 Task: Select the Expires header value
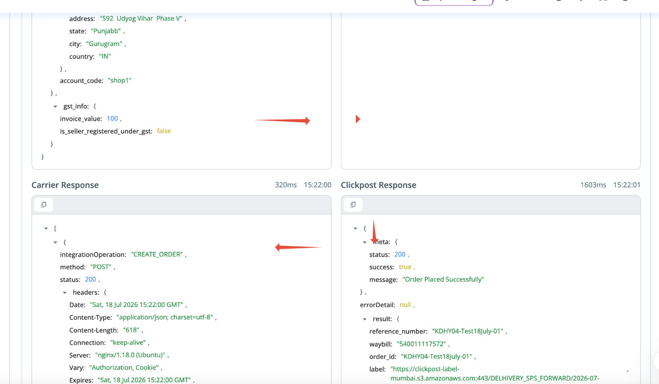(x=144, y=380)
